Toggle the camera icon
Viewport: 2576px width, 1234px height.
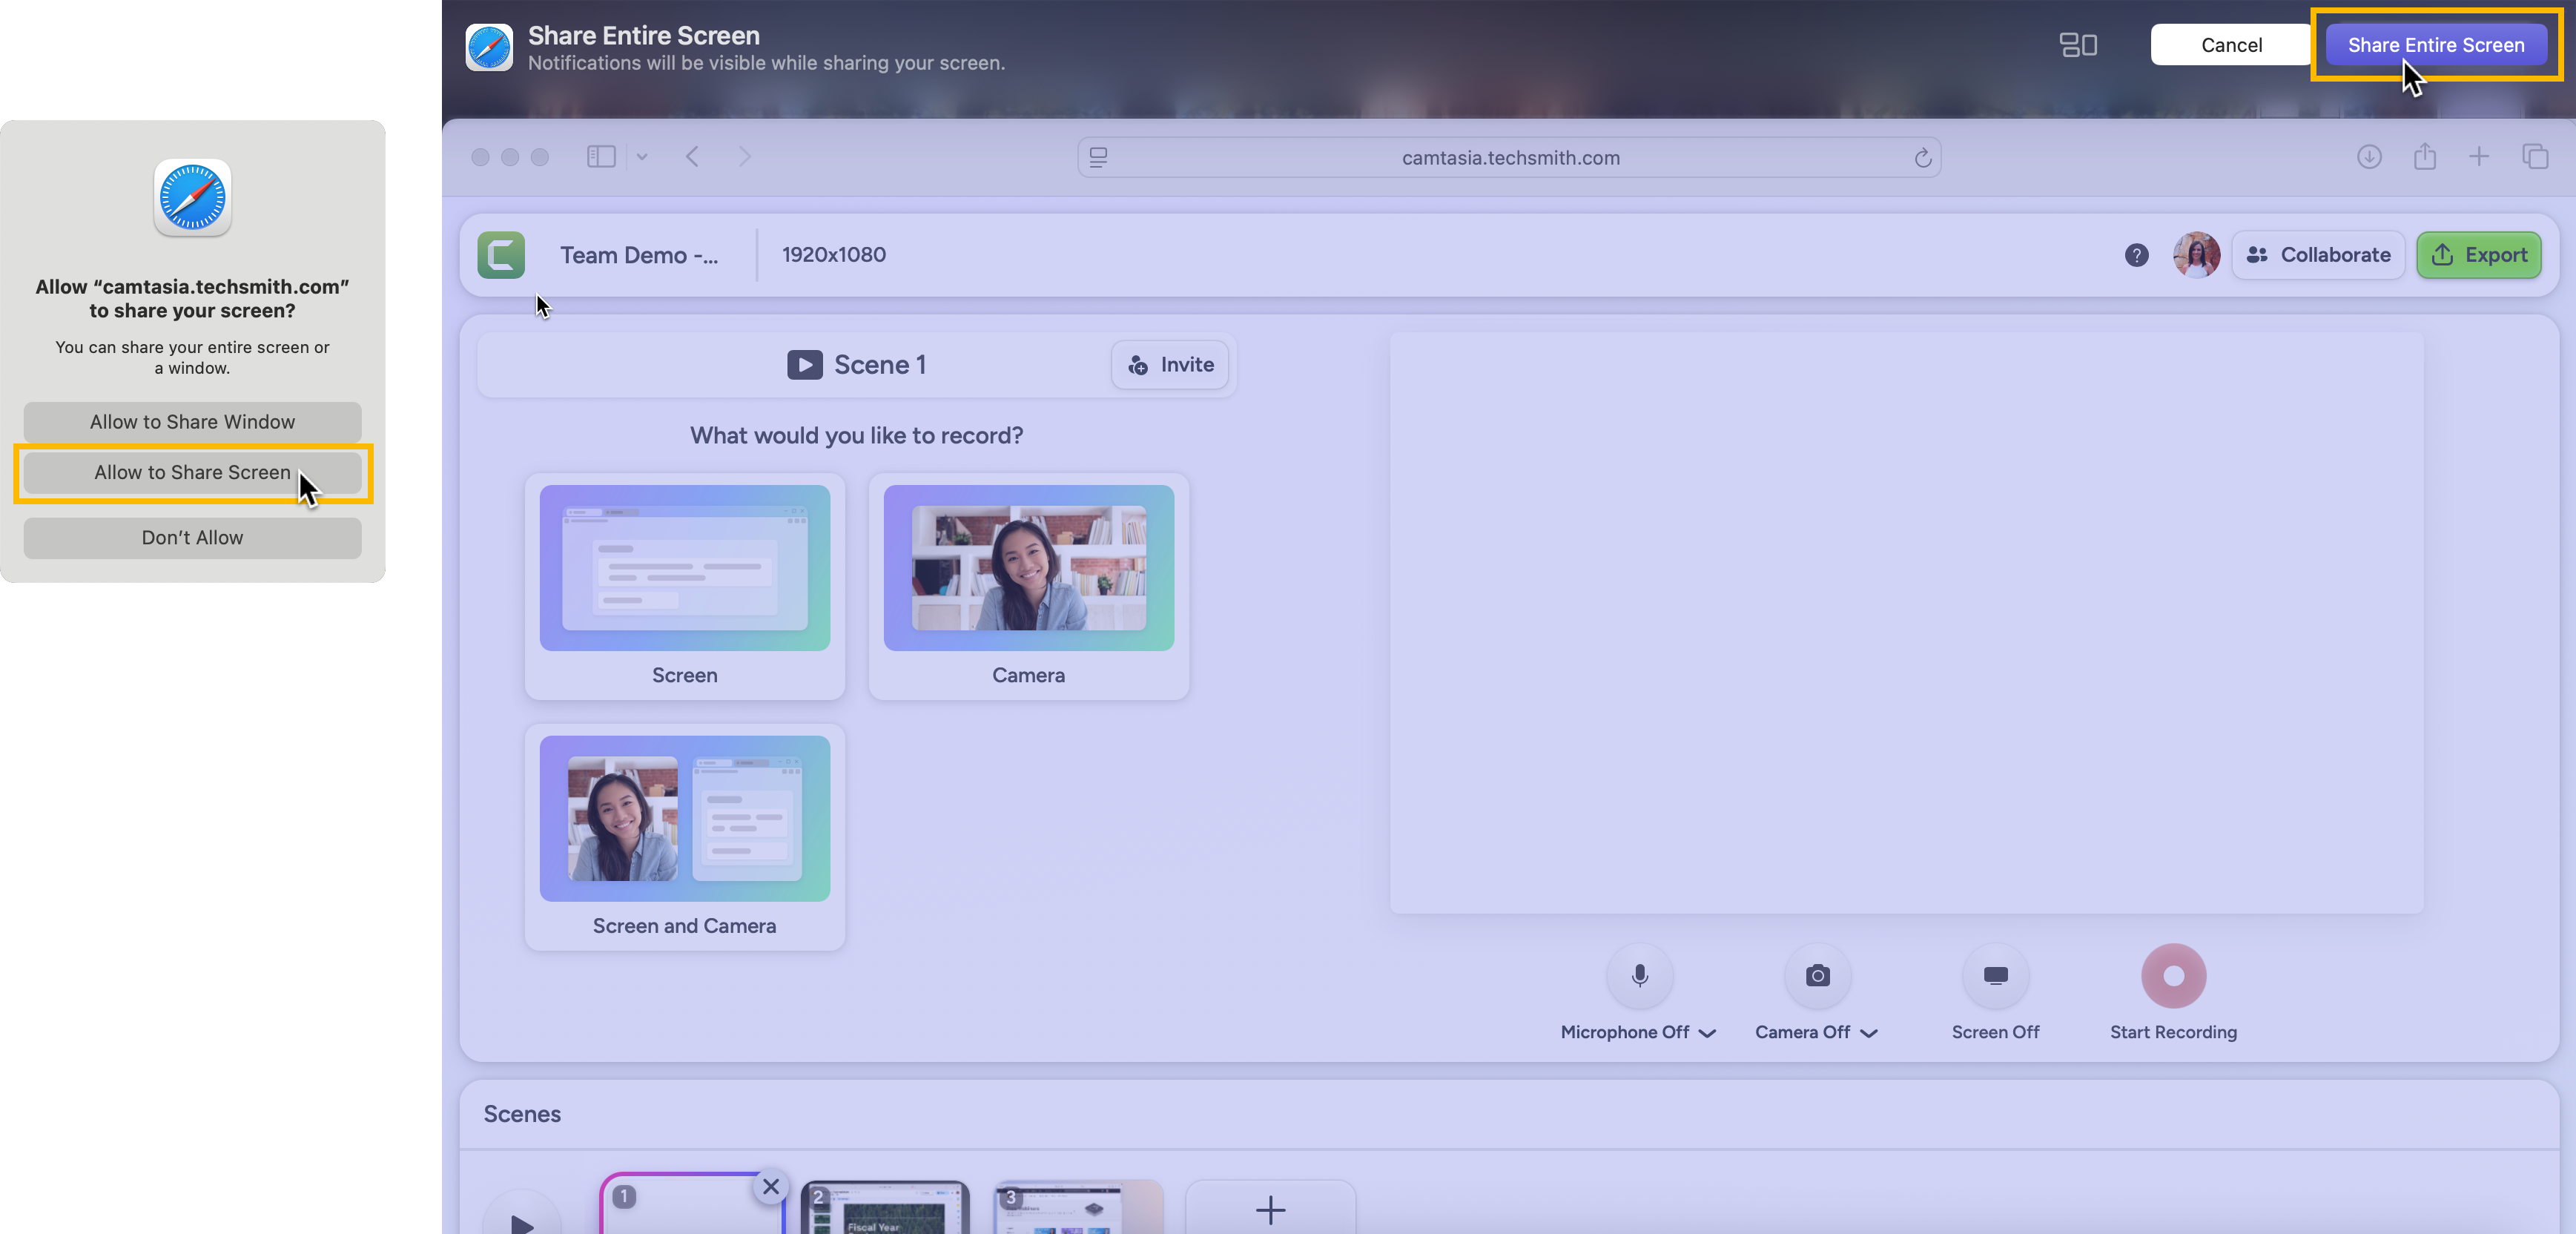(1818, 976)
